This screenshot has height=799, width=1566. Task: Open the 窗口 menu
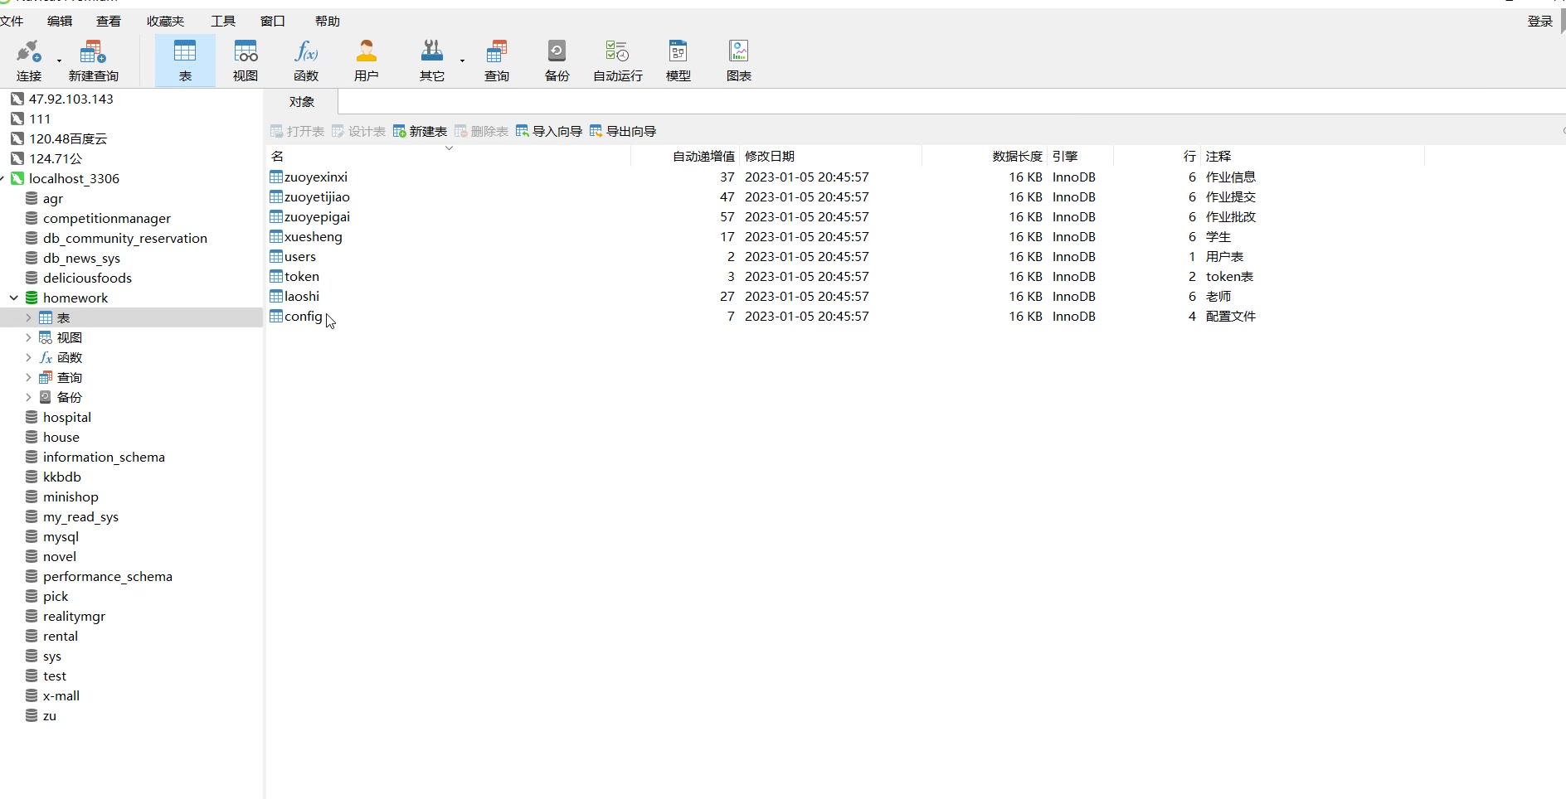(x=273, y=21)
